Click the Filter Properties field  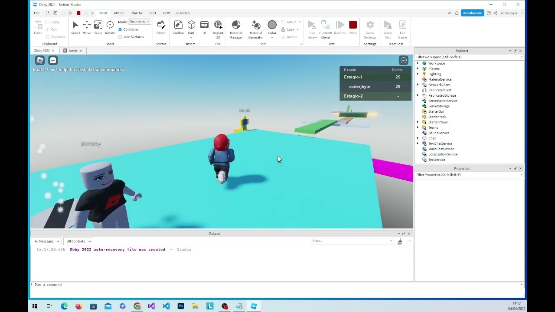[x=469, y=175]
